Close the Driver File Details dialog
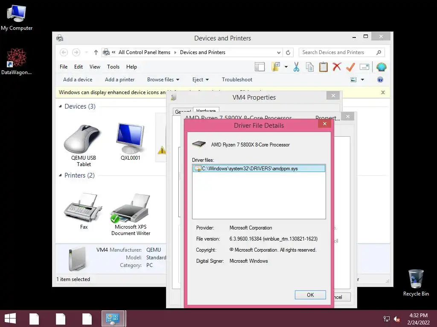This screenshot has height=327, width=437. tap(324, 124)
